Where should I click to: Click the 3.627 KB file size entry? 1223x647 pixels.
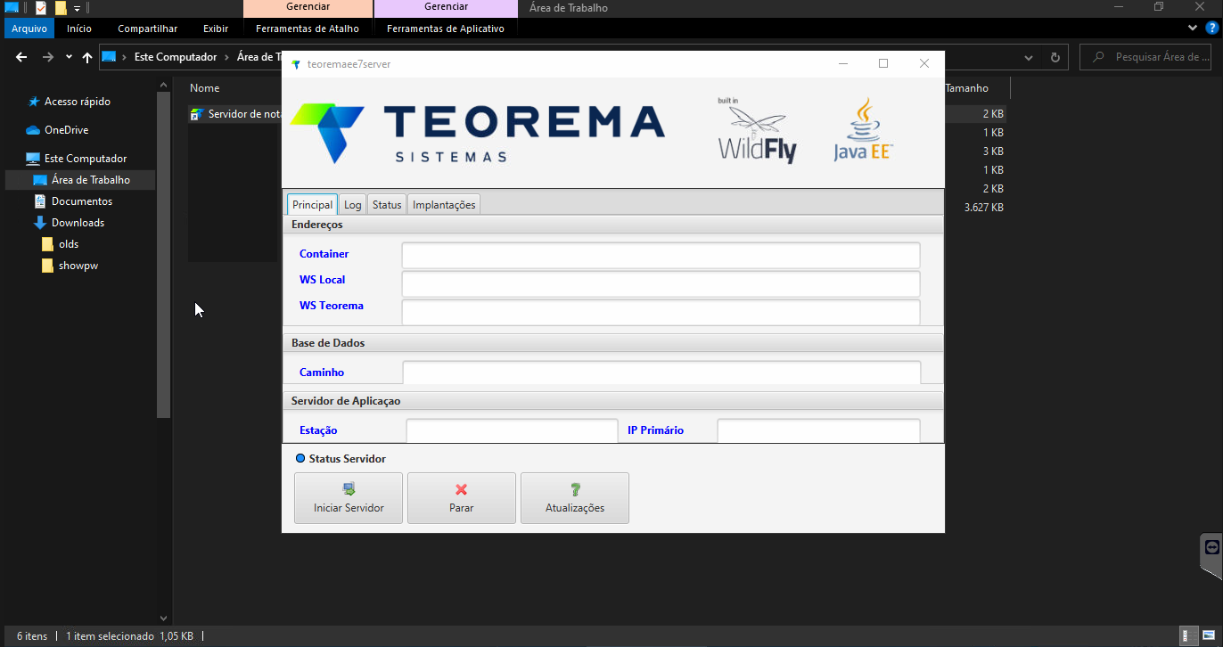pyautogui.click(x=983, y=208)
